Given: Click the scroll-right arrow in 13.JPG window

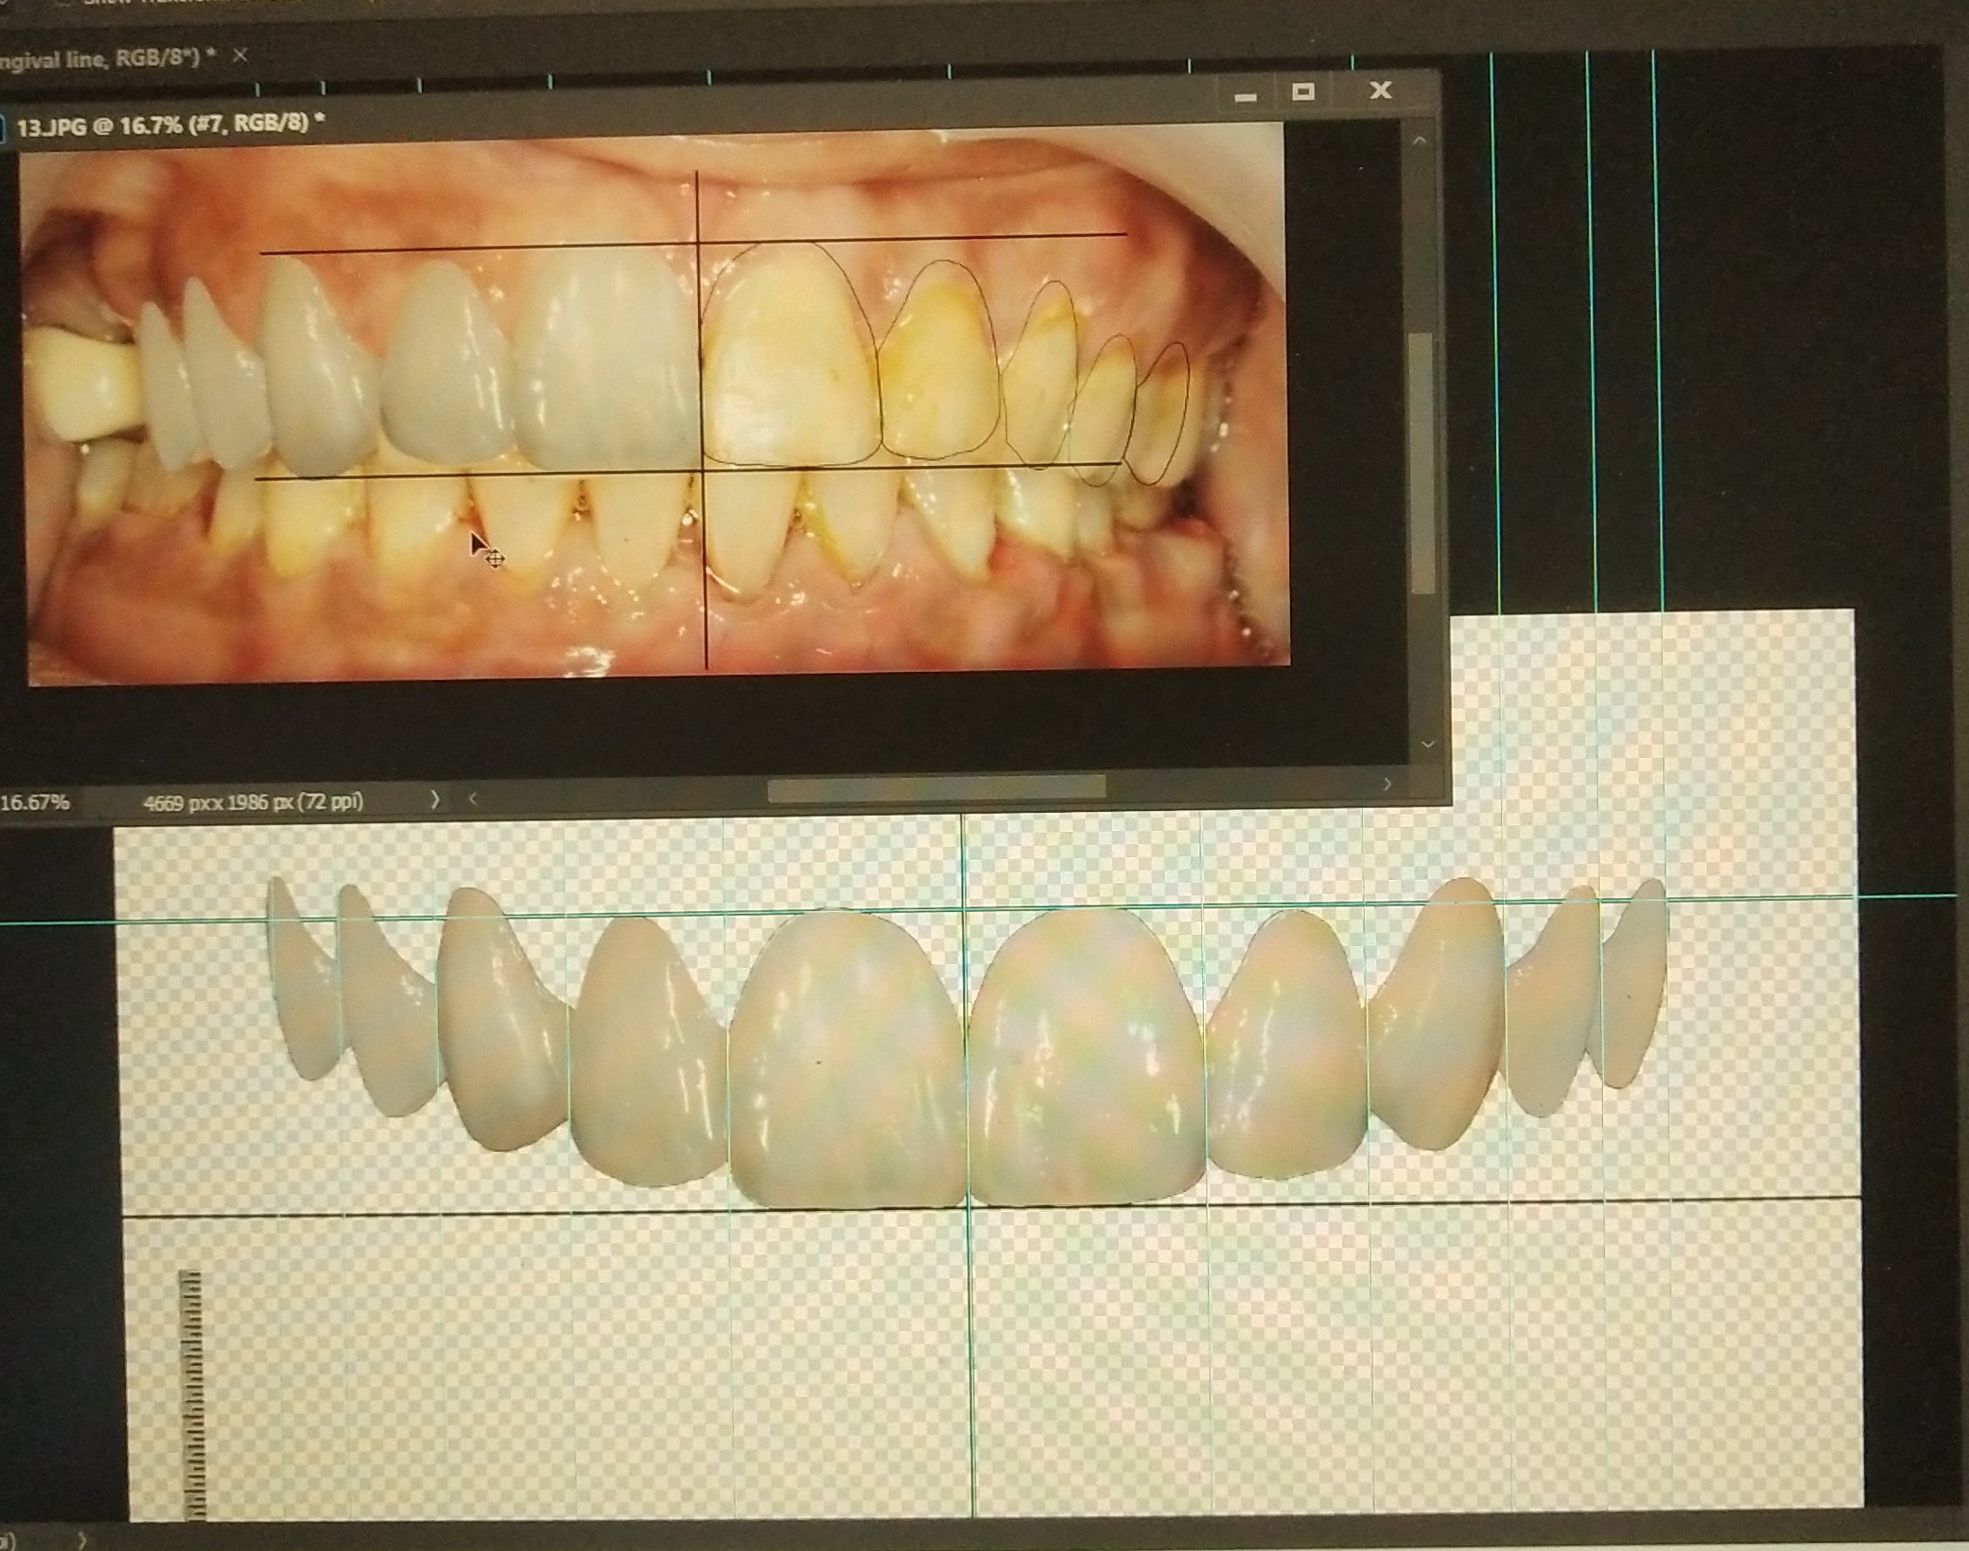Looking at the screenshot, I should tap(1387, 783).
